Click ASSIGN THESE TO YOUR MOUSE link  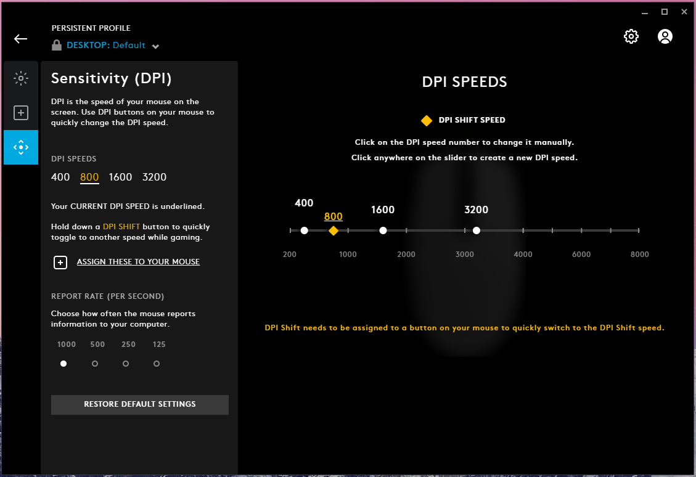[138, 262]
